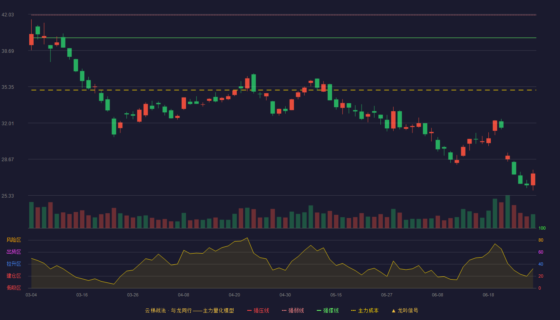The width and height of the screenshot is (560, 320).
Task: Click the 35.35 price axis label
Action: (x=8, y=87)
